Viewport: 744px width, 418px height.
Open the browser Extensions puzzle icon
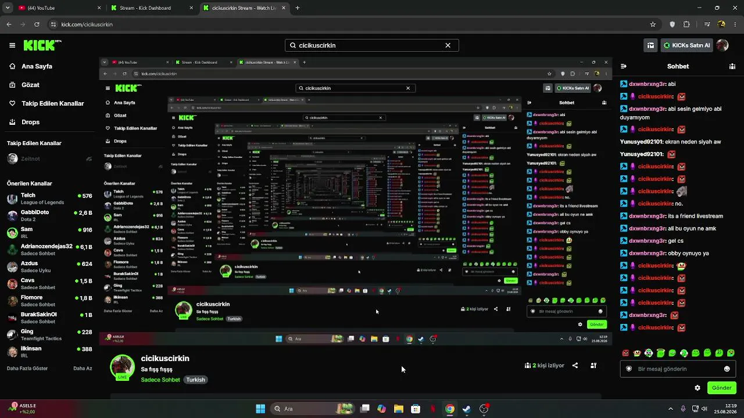[x=686, y=24]
